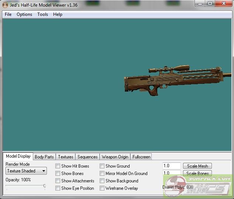Switch to the Textures tab

pos(66,157)
